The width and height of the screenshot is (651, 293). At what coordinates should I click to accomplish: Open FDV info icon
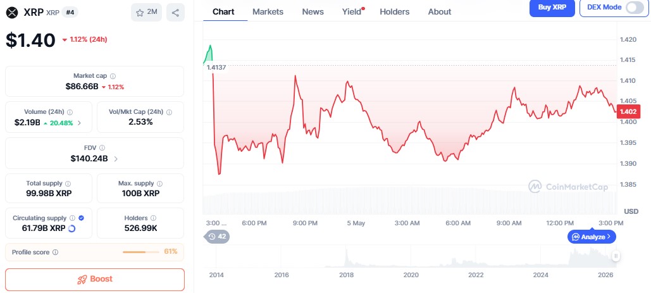click(x=102, y=147)
